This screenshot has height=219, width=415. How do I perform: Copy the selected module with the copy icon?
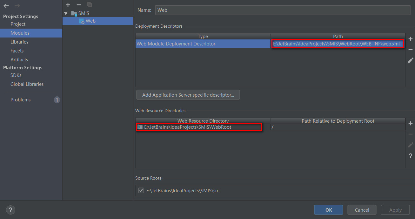pyautogui.click(x=90, y=5)
